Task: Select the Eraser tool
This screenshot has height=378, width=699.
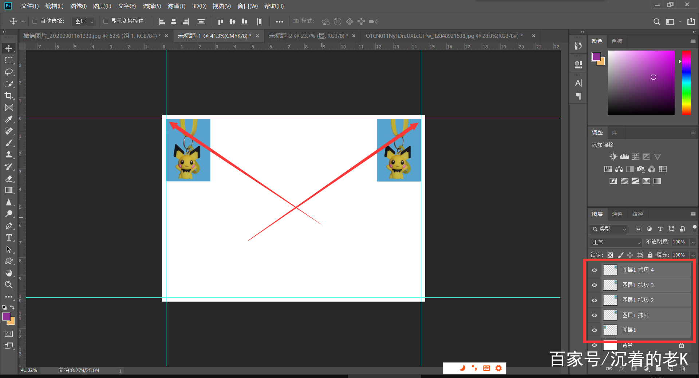Action: pos(9,179)
